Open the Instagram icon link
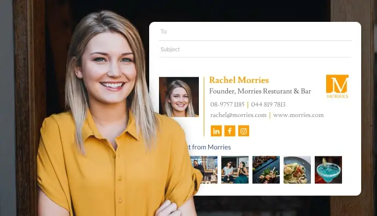377x216 pixels. pyautogui.click(x=244, y=131)
